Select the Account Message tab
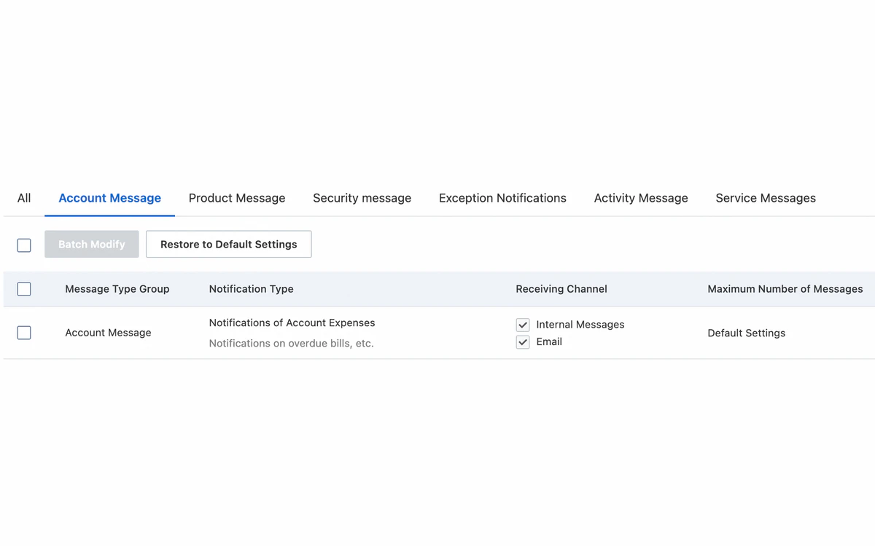This screenshot has height=546, width=875. coord(109,198)
